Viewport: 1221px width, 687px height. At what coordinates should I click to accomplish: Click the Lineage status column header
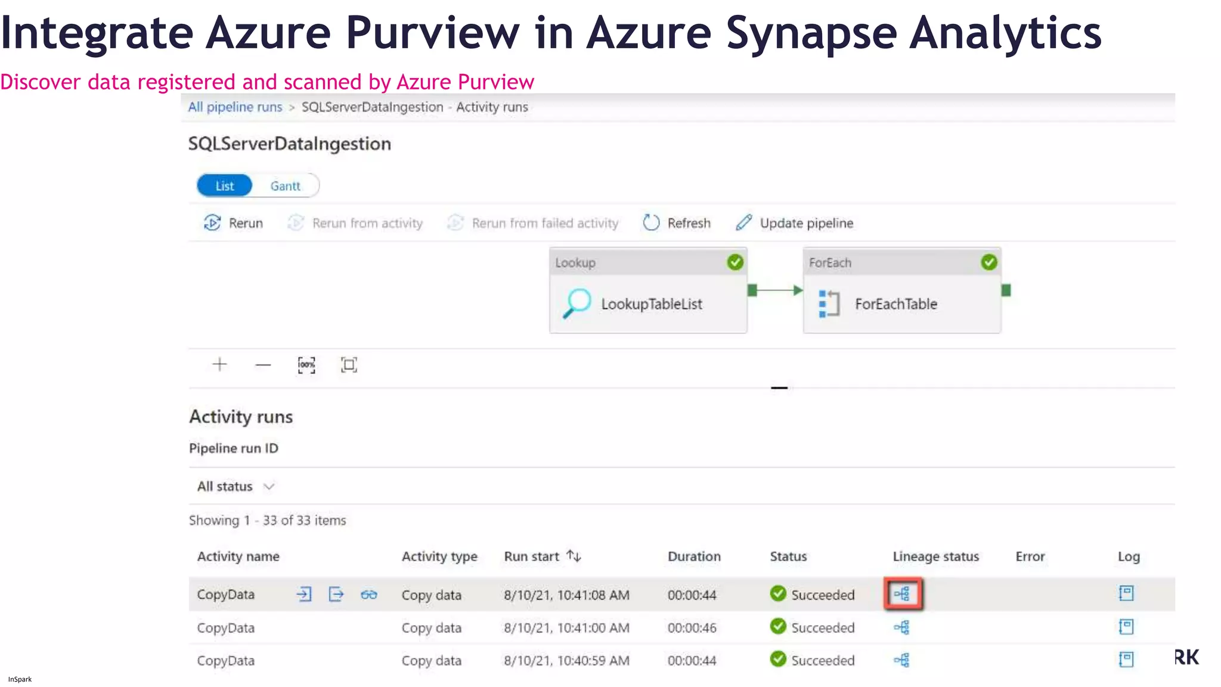click(x=935, y=556)
